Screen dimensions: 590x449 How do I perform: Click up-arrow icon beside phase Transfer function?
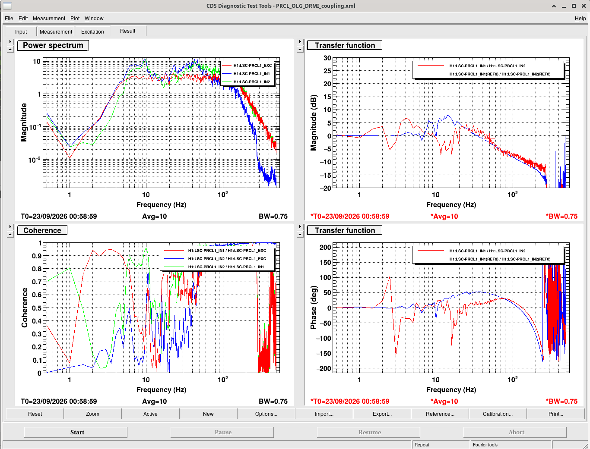[x=300, y=234]
